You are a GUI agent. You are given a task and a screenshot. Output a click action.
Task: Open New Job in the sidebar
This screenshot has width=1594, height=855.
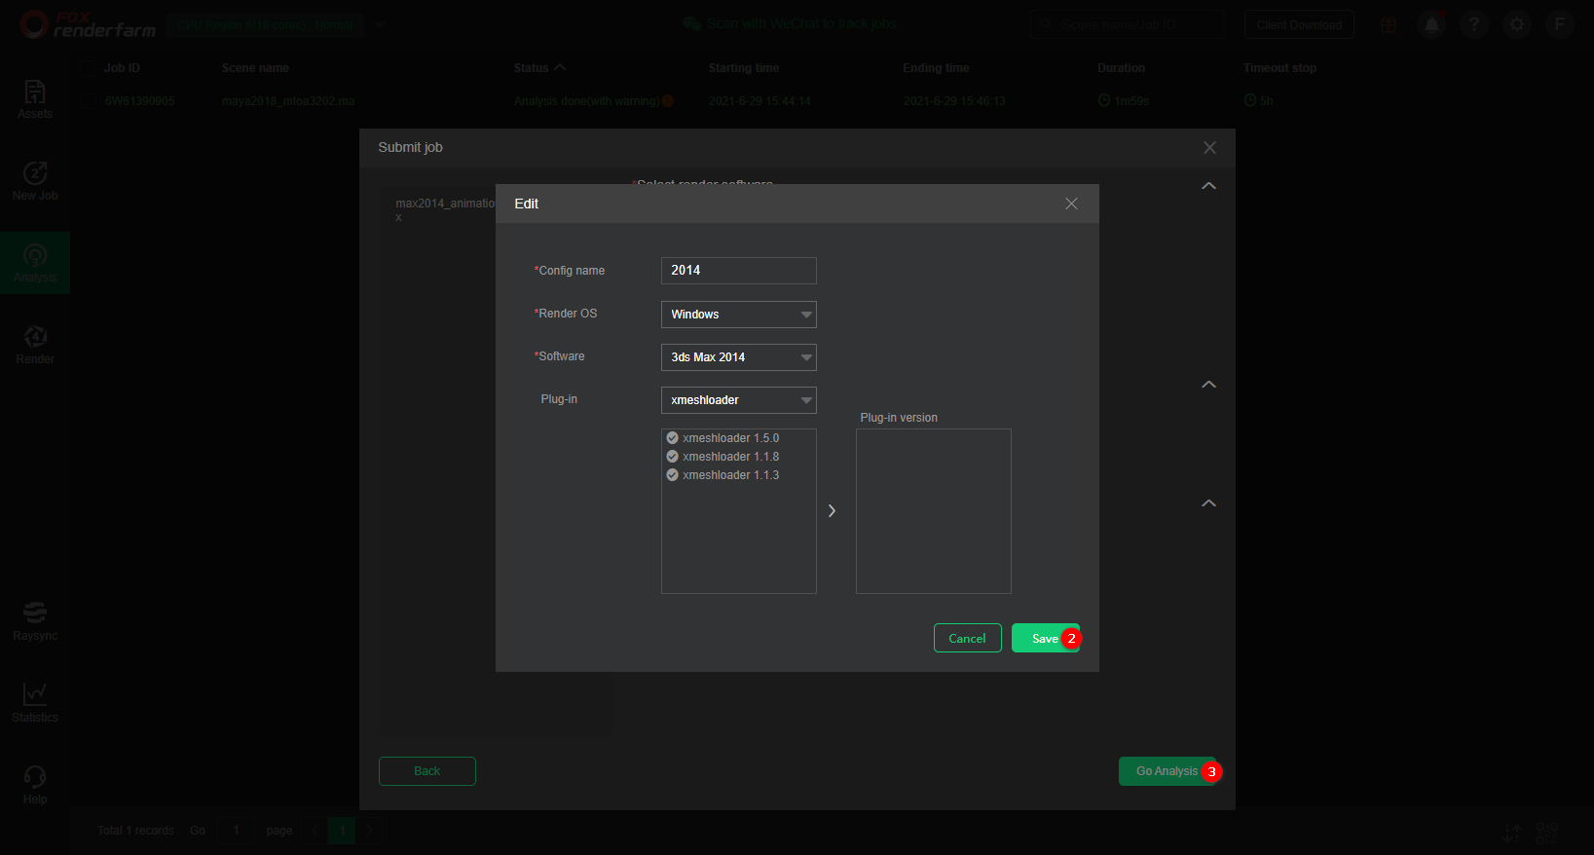35,181
